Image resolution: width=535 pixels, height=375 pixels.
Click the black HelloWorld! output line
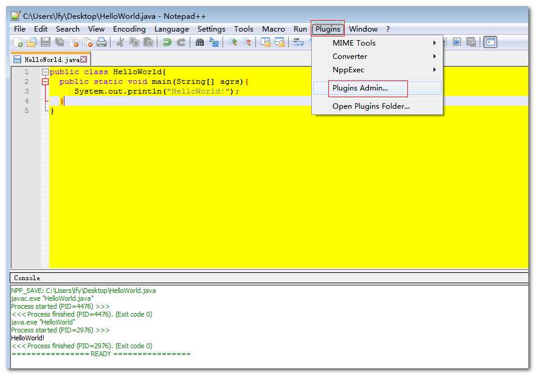tap(27, 338)
